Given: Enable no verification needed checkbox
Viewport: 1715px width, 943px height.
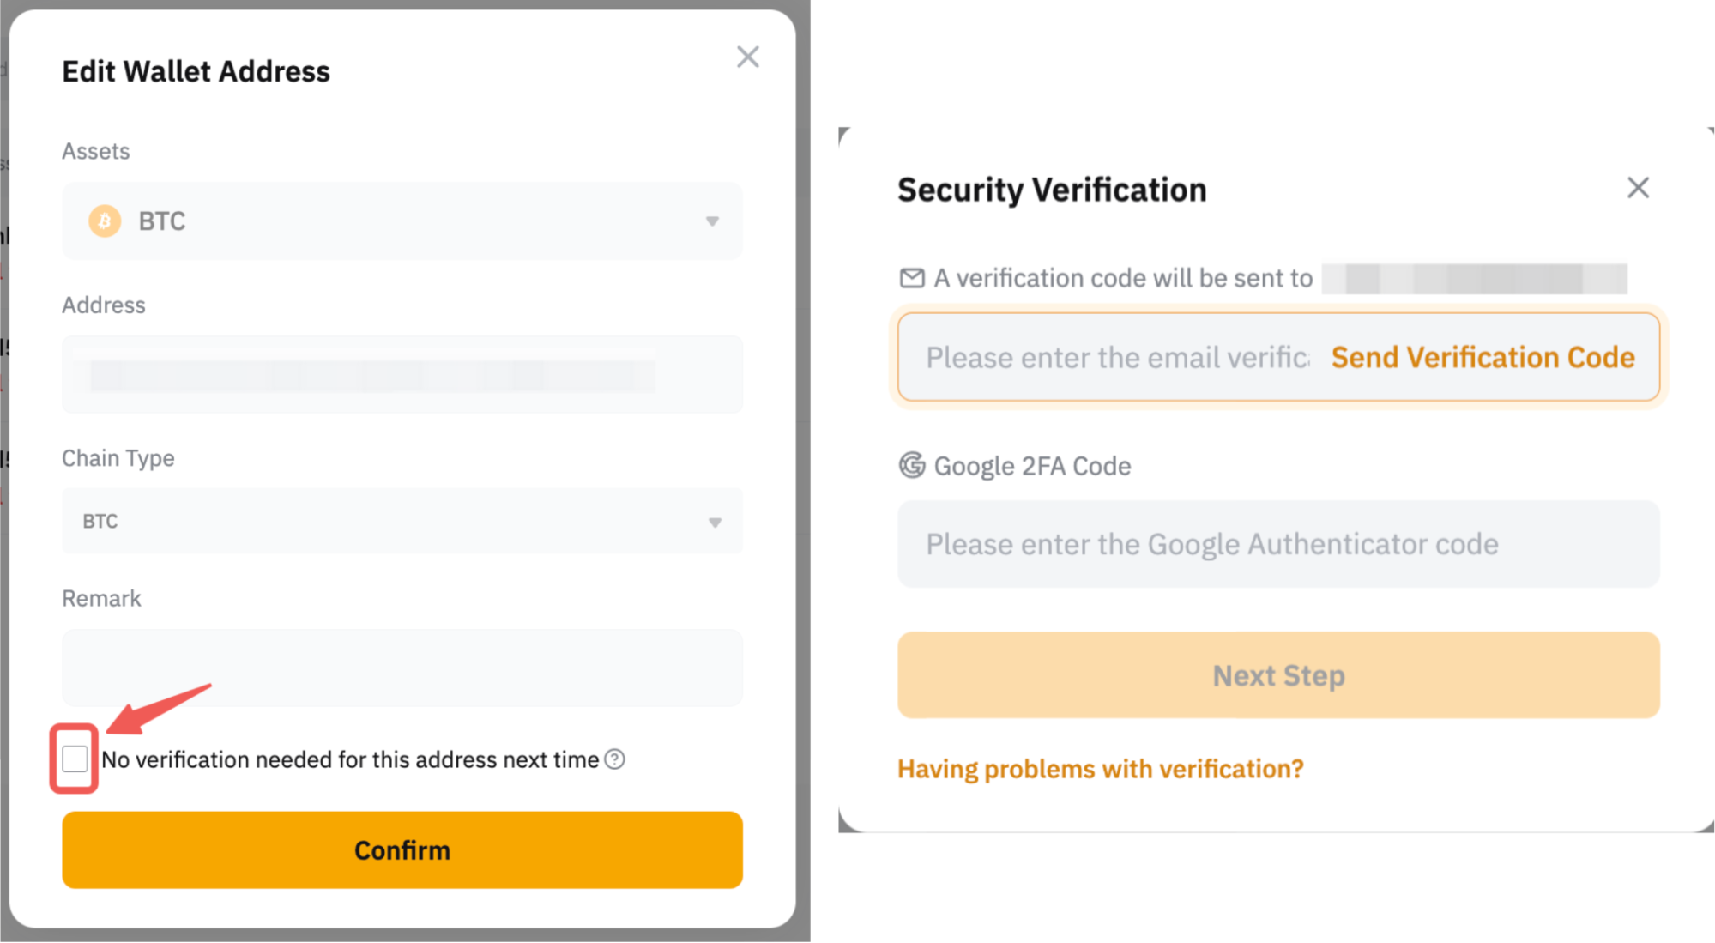Looking at the screenshot, I should (x=75, y=759).
